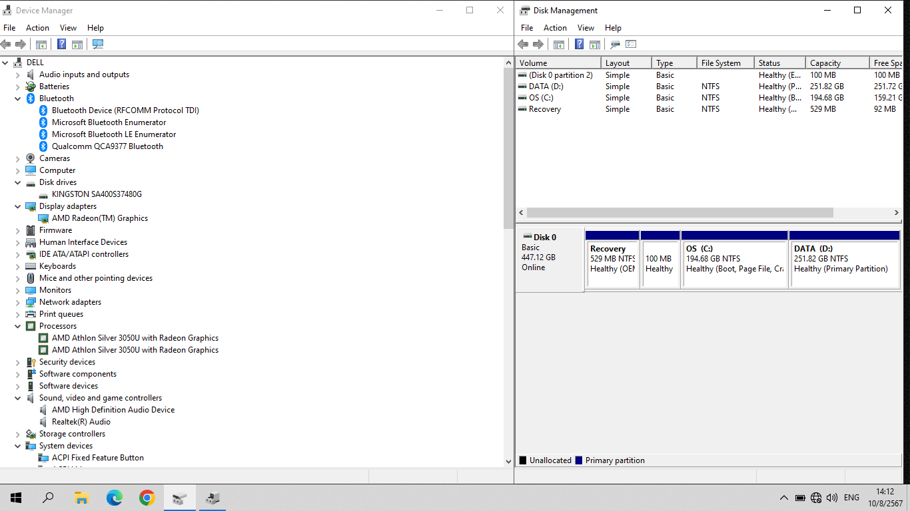Select OS (C:) partition in graphical view
Image resolution: width=910 pixels, height=511 pixels.
(734, 259)
